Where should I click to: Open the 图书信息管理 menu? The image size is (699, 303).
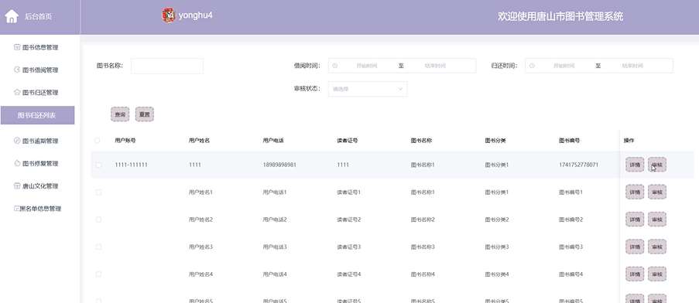click(40, 47)
